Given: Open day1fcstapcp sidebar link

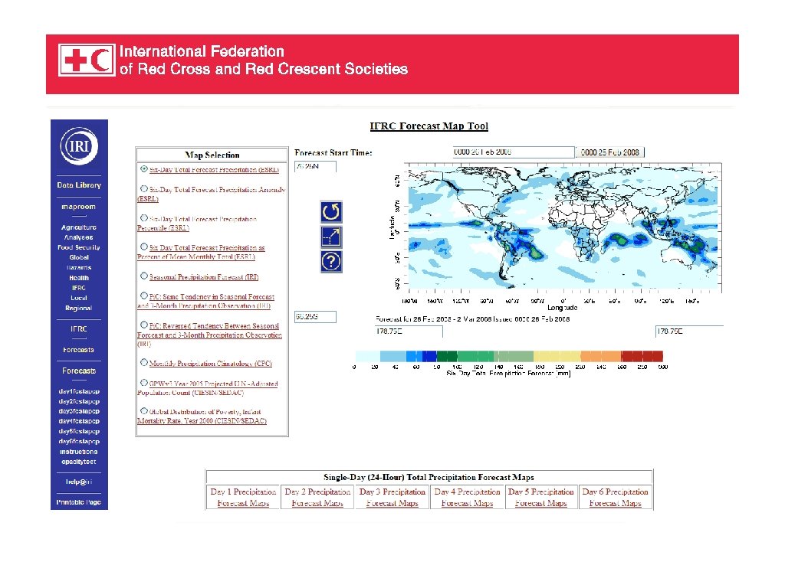Looking at the screenshot, I should (79, 391).
